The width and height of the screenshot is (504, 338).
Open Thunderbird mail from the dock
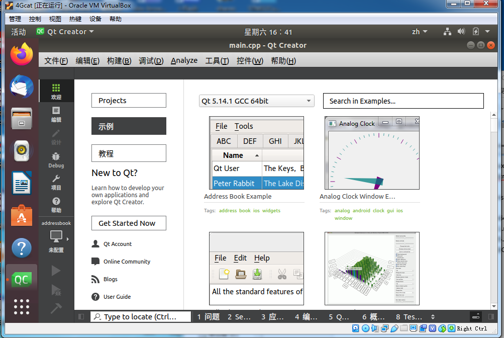point(22,87)
